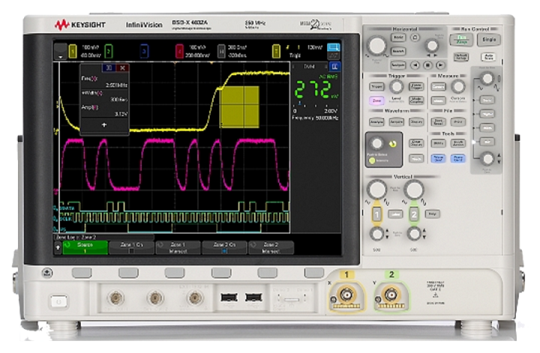
Task: Click the Run/Stop button
Action: (x=461, y=40)
